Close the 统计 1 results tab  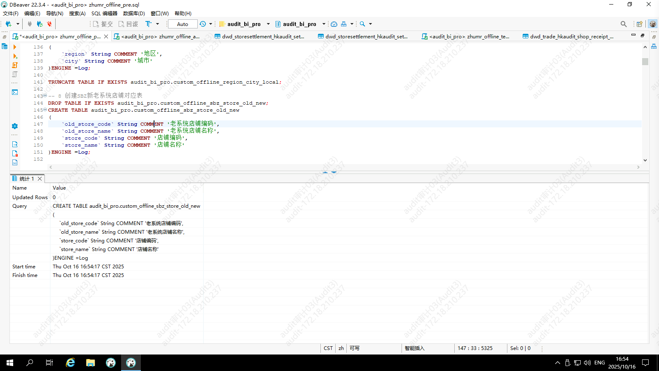40,178
